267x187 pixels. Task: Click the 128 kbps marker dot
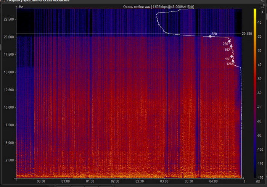pos(233,61)
